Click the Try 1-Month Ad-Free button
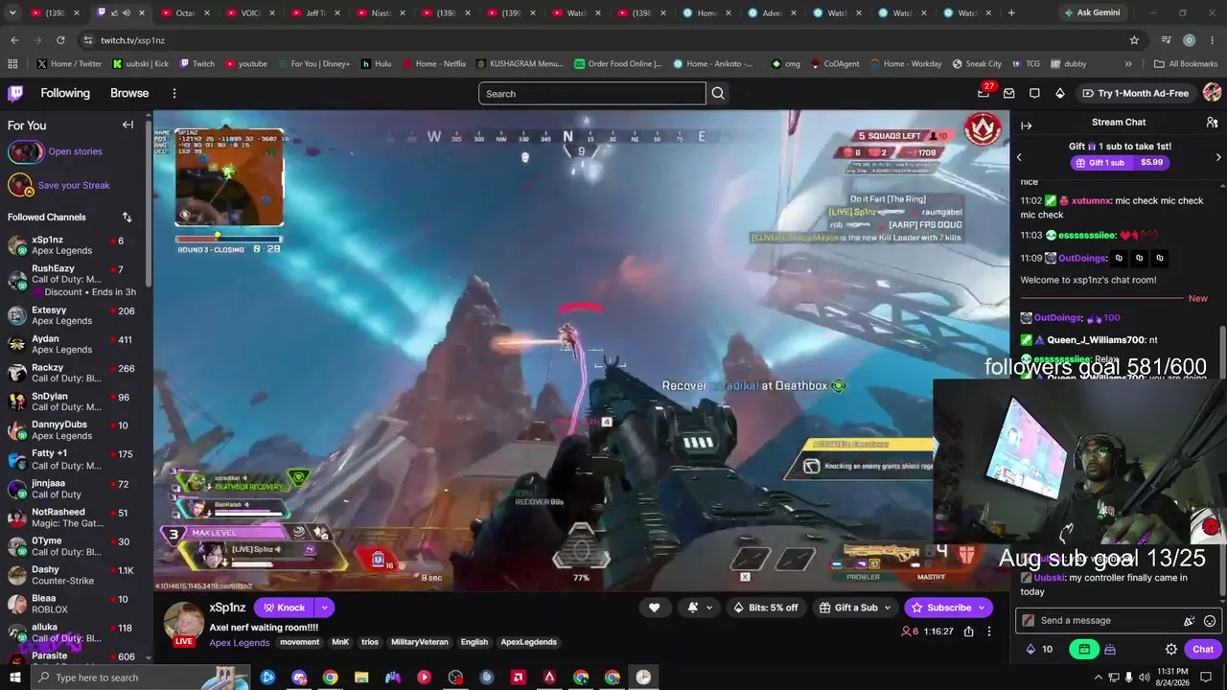 pos(1135,93)
